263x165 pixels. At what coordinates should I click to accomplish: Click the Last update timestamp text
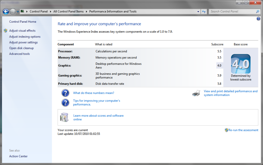tap(79, 134)
